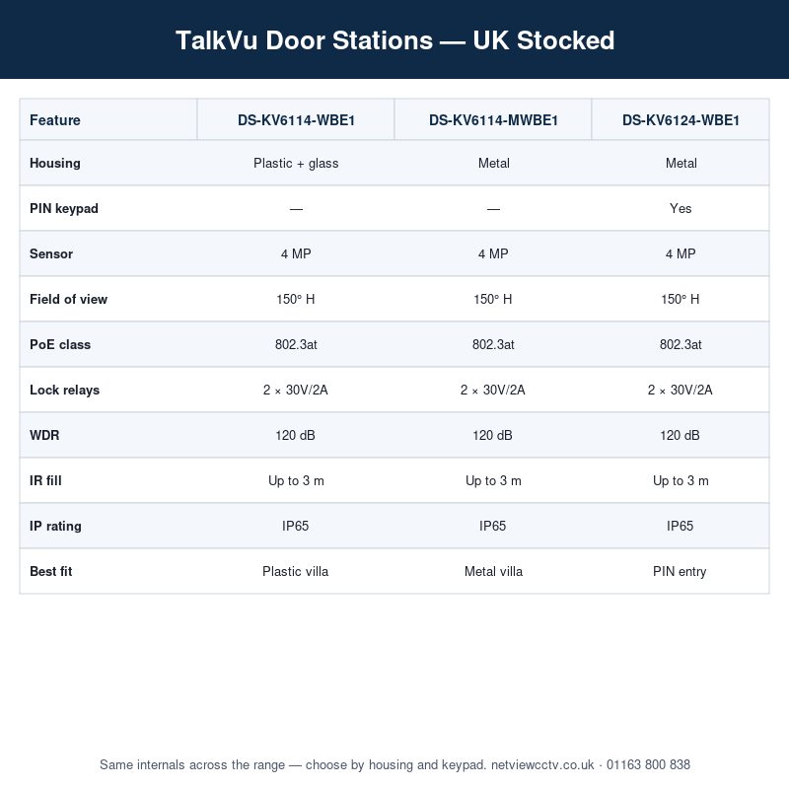The image size is (789, 789).
Task: Click the PoE class row label
Action: pos(60,344)
